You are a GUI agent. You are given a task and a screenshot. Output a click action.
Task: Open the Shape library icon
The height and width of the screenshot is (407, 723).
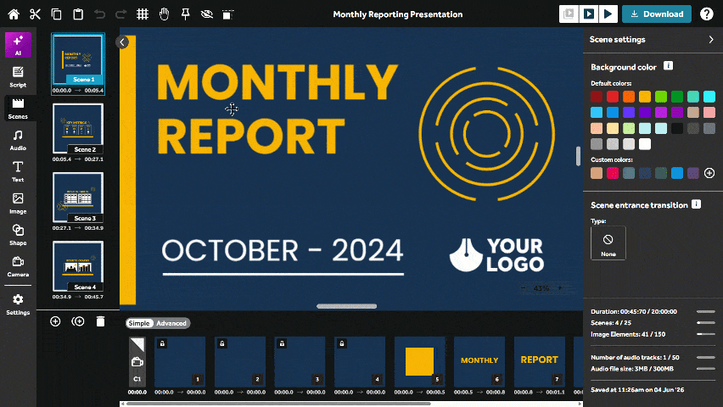click(18, 235)
